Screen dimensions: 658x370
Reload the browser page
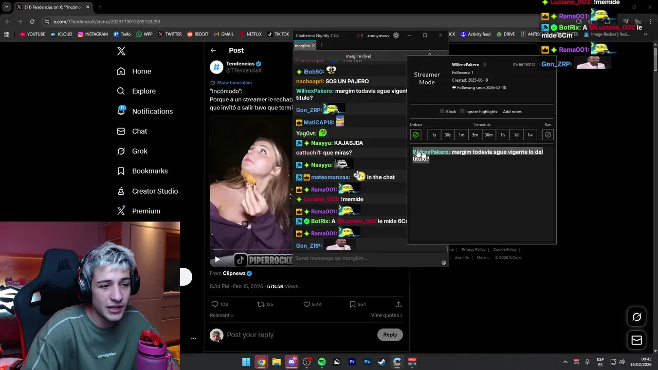coord(32,22)
